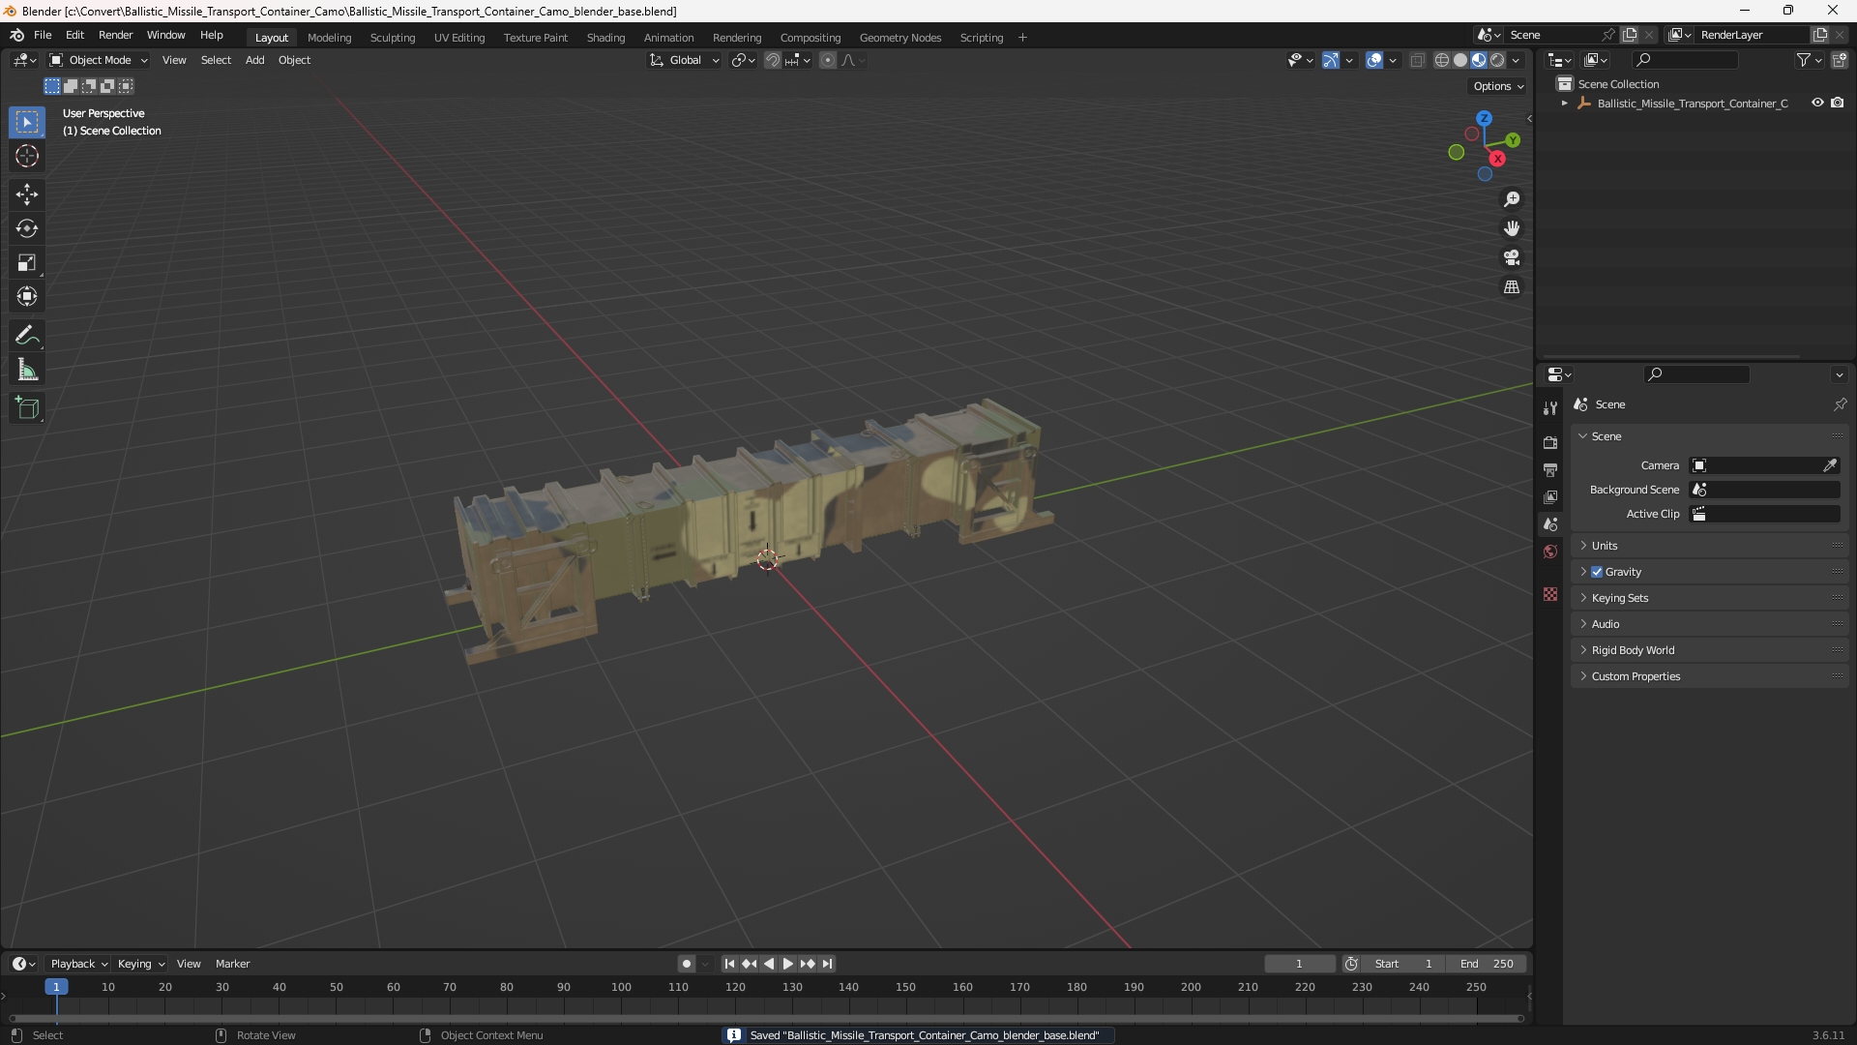The width and height of the screenshot is (1857, 1045).
Task: Switch to rendered shading mode
Action: click(1497, 60)
